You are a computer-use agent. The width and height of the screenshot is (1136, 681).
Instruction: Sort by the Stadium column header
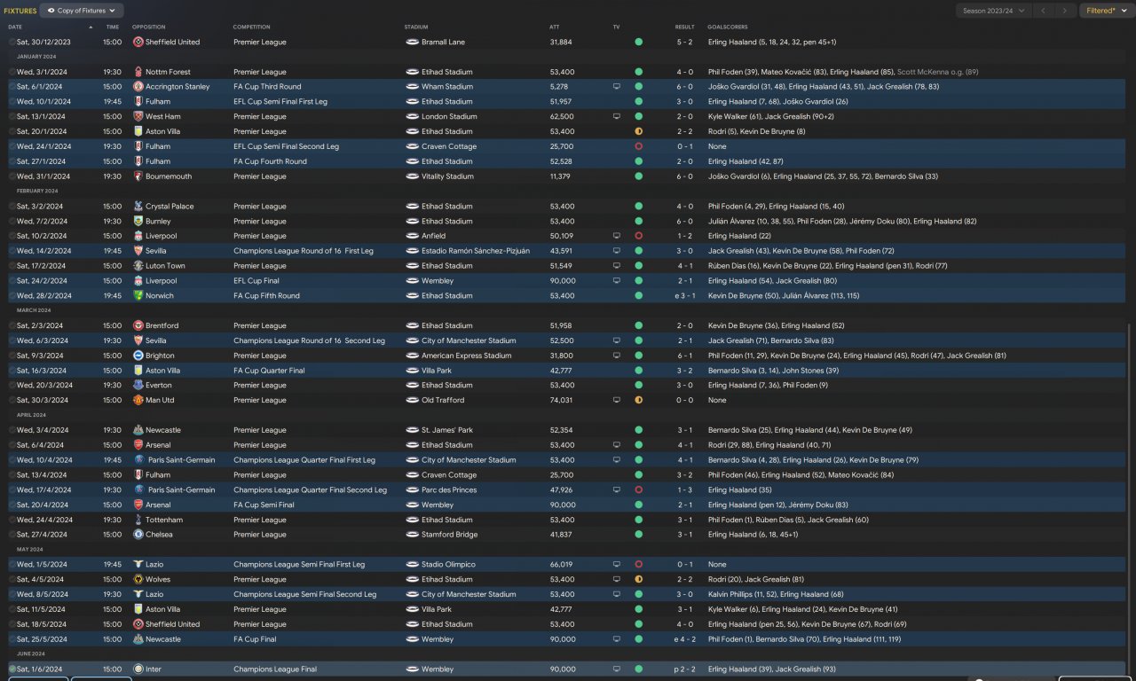[415, 27]
